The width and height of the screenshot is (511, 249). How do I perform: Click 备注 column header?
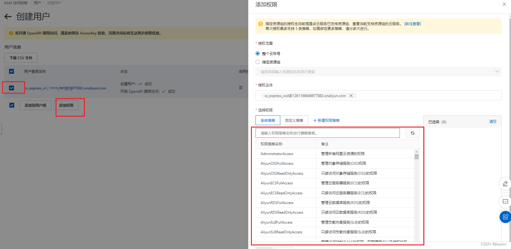tap(325, 144)
